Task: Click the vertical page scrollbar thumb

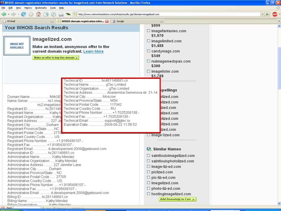Action: tap(279, 68)
